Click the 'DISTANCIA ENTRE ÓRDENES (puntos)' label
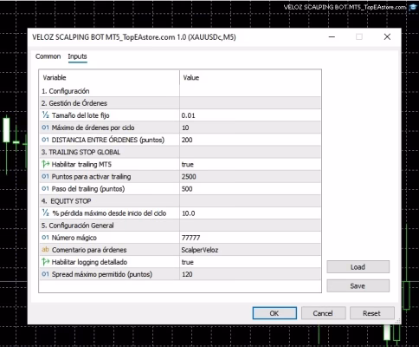Screen dimensions: 419x347 (108, 140)
